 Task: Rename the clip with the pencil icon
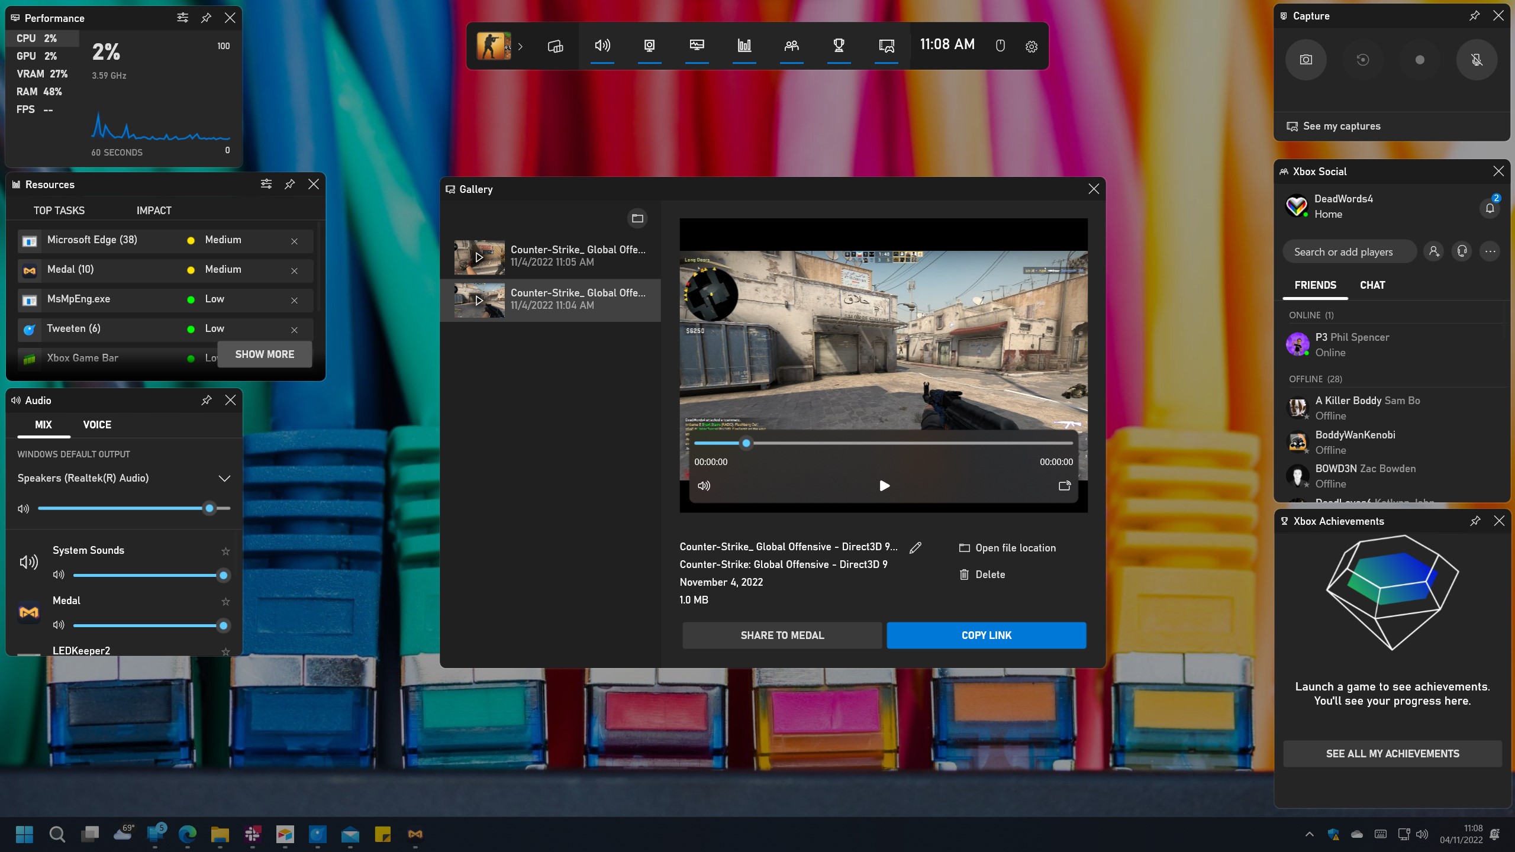(x=916, y=547)
